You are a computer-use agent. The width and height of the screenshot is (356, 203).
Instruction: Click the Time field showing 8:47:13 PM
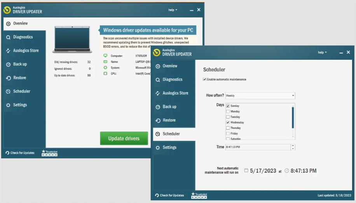pos(258,147)
